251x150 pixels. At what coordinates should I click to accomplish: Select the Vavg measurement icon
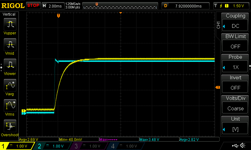(10, 85)
